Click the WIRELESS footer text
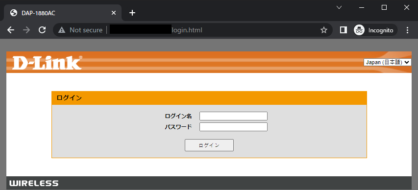Screen dimensions: 418x190 (x=34, y=183)
